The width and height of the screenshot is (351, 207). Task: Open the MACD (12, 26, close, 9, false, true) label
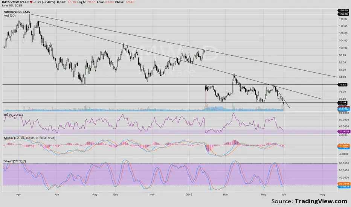[29, 138]
